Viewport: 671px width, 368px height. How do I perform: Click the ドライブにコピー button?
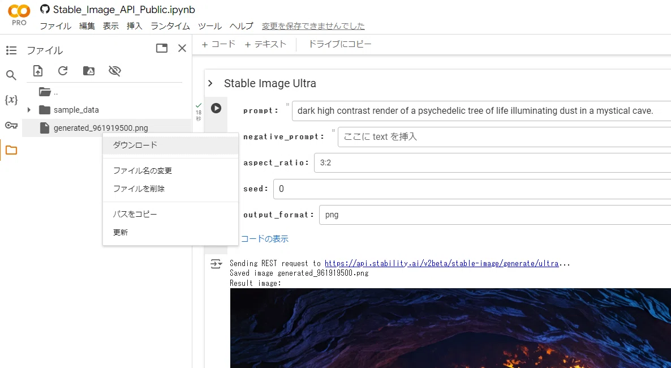click(340, 44)
